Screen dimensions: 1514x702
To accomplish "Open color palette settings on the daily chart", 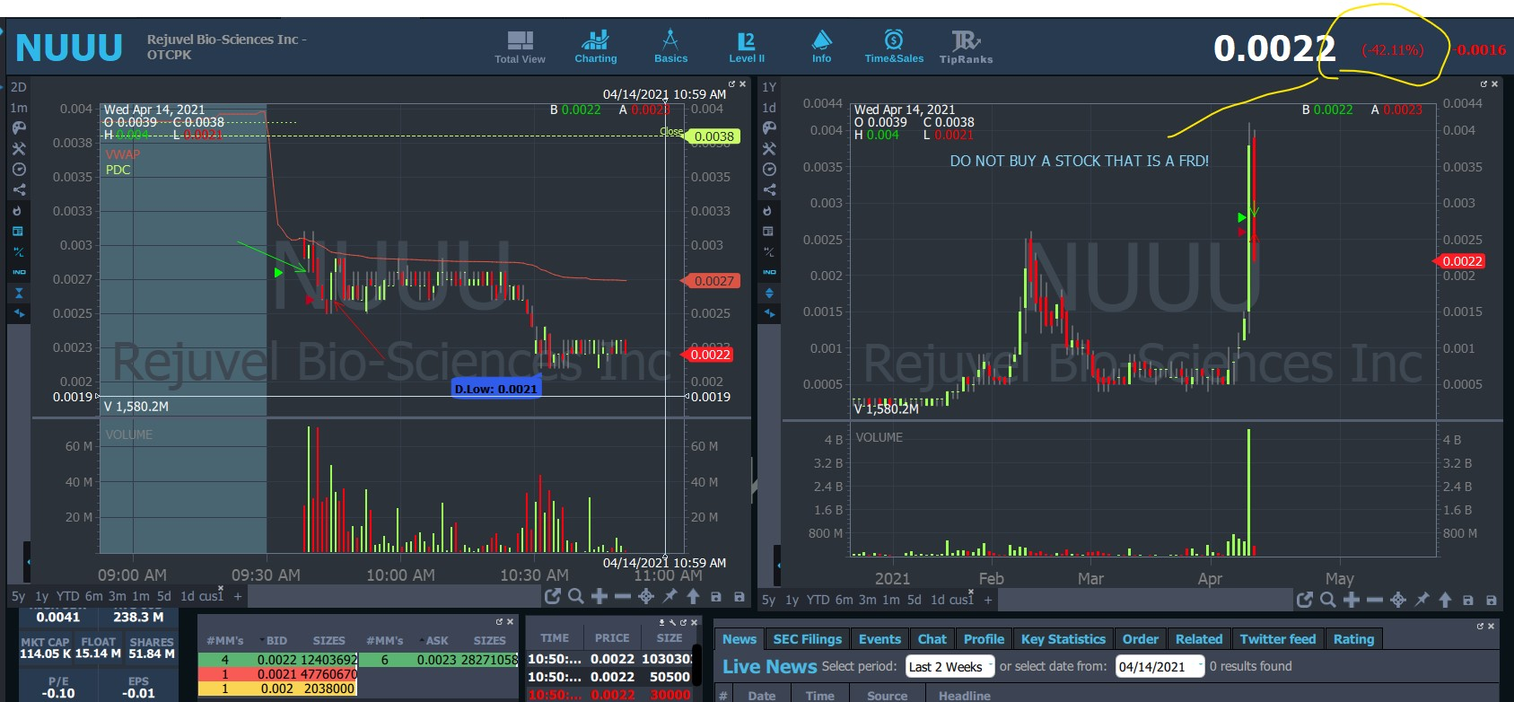I will 769,127.
